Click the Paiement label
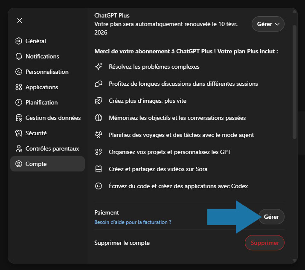The height and width of the screenshot is (270, 305). pos(107,212)
